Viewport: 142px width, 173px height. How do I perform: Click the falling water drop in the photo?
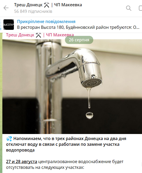[89, 115]
